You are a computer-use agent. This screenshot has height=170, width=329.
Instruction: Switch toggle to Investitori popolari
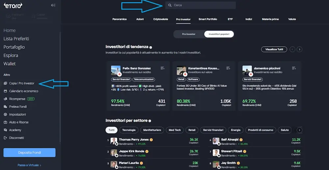219,34
